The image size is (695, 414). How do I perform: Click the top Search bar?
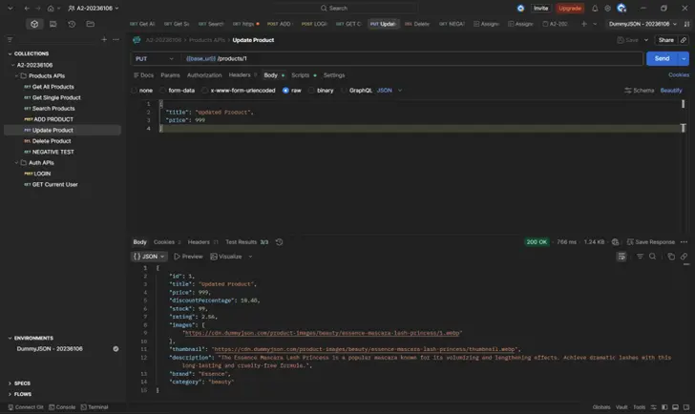(346, 8)
